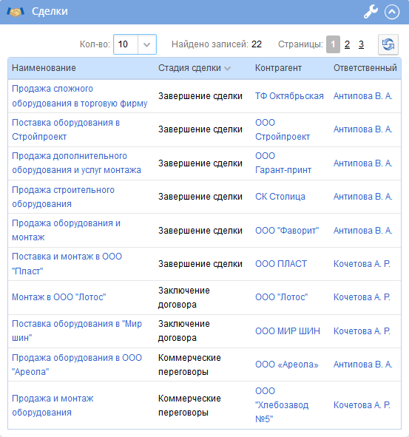Open contractor СК Столица

(x=280, y=197)
